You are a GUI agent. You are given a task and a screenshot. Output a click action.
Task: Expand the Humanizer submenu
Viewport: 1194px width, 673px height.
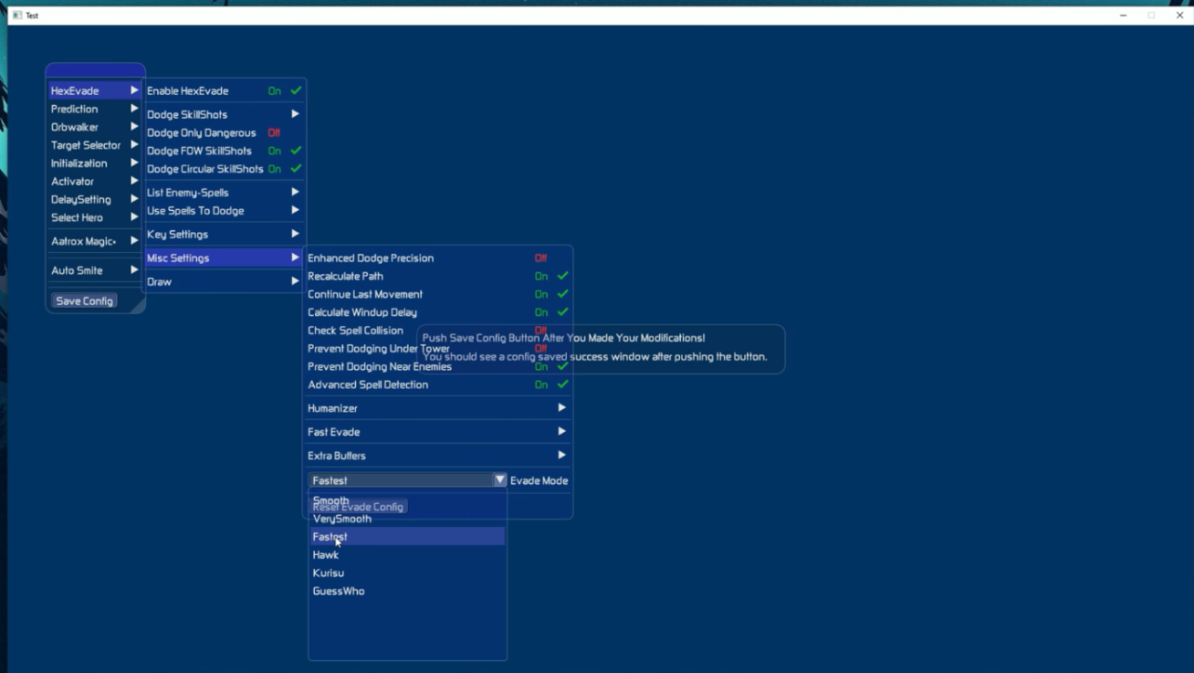pyautogui.click(x=561, y=408)
